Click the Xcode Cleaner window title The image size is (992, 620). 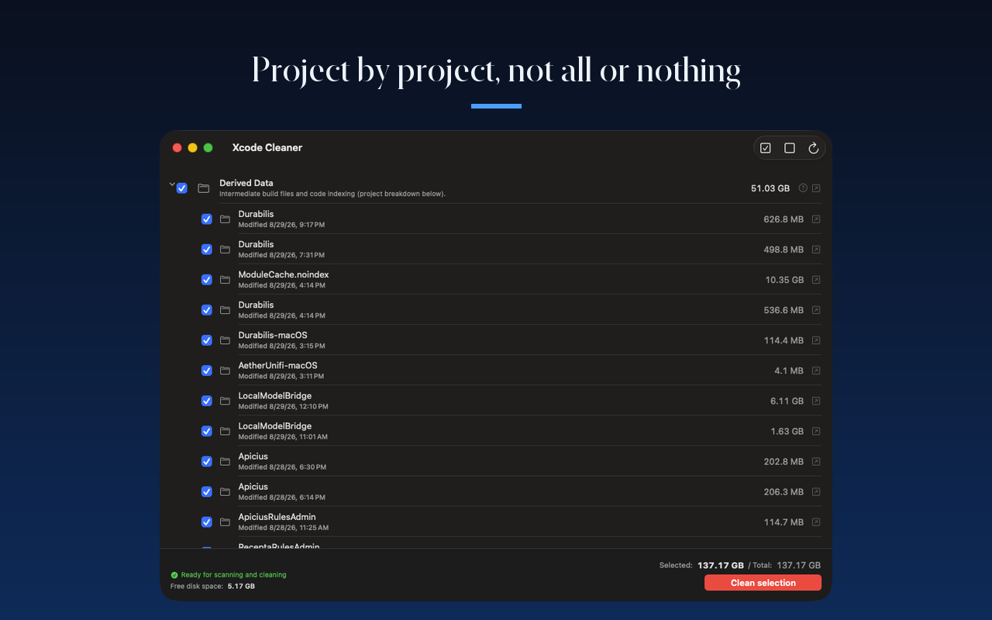click(x=267, y=147)
